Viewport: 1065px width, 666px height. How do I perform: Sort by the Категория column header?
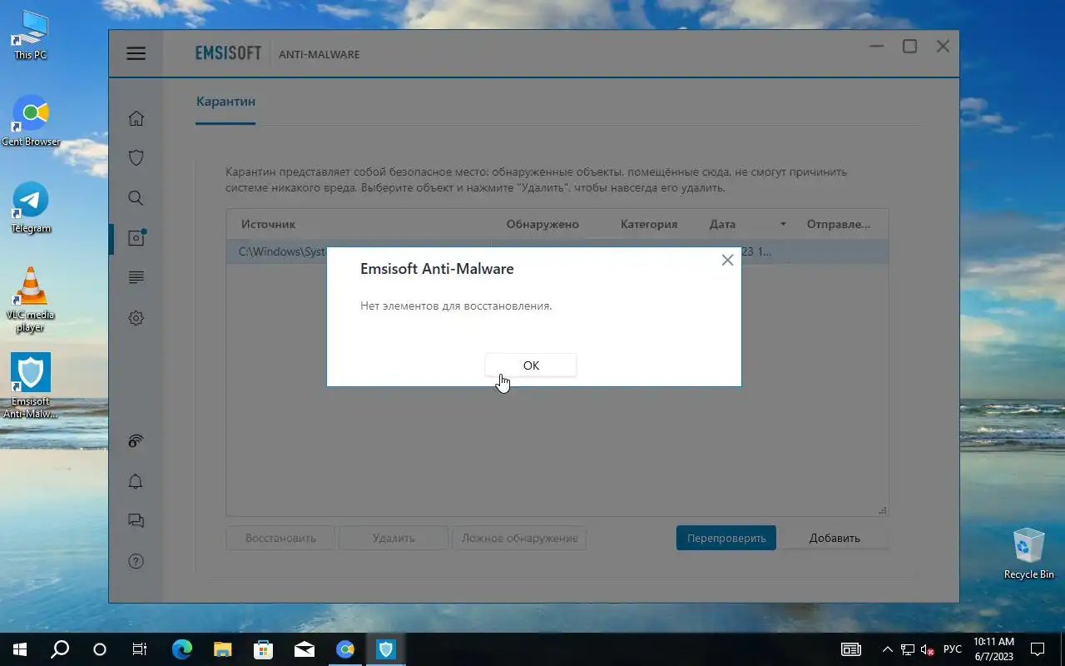pyautogui.click(x=649, y=224)
